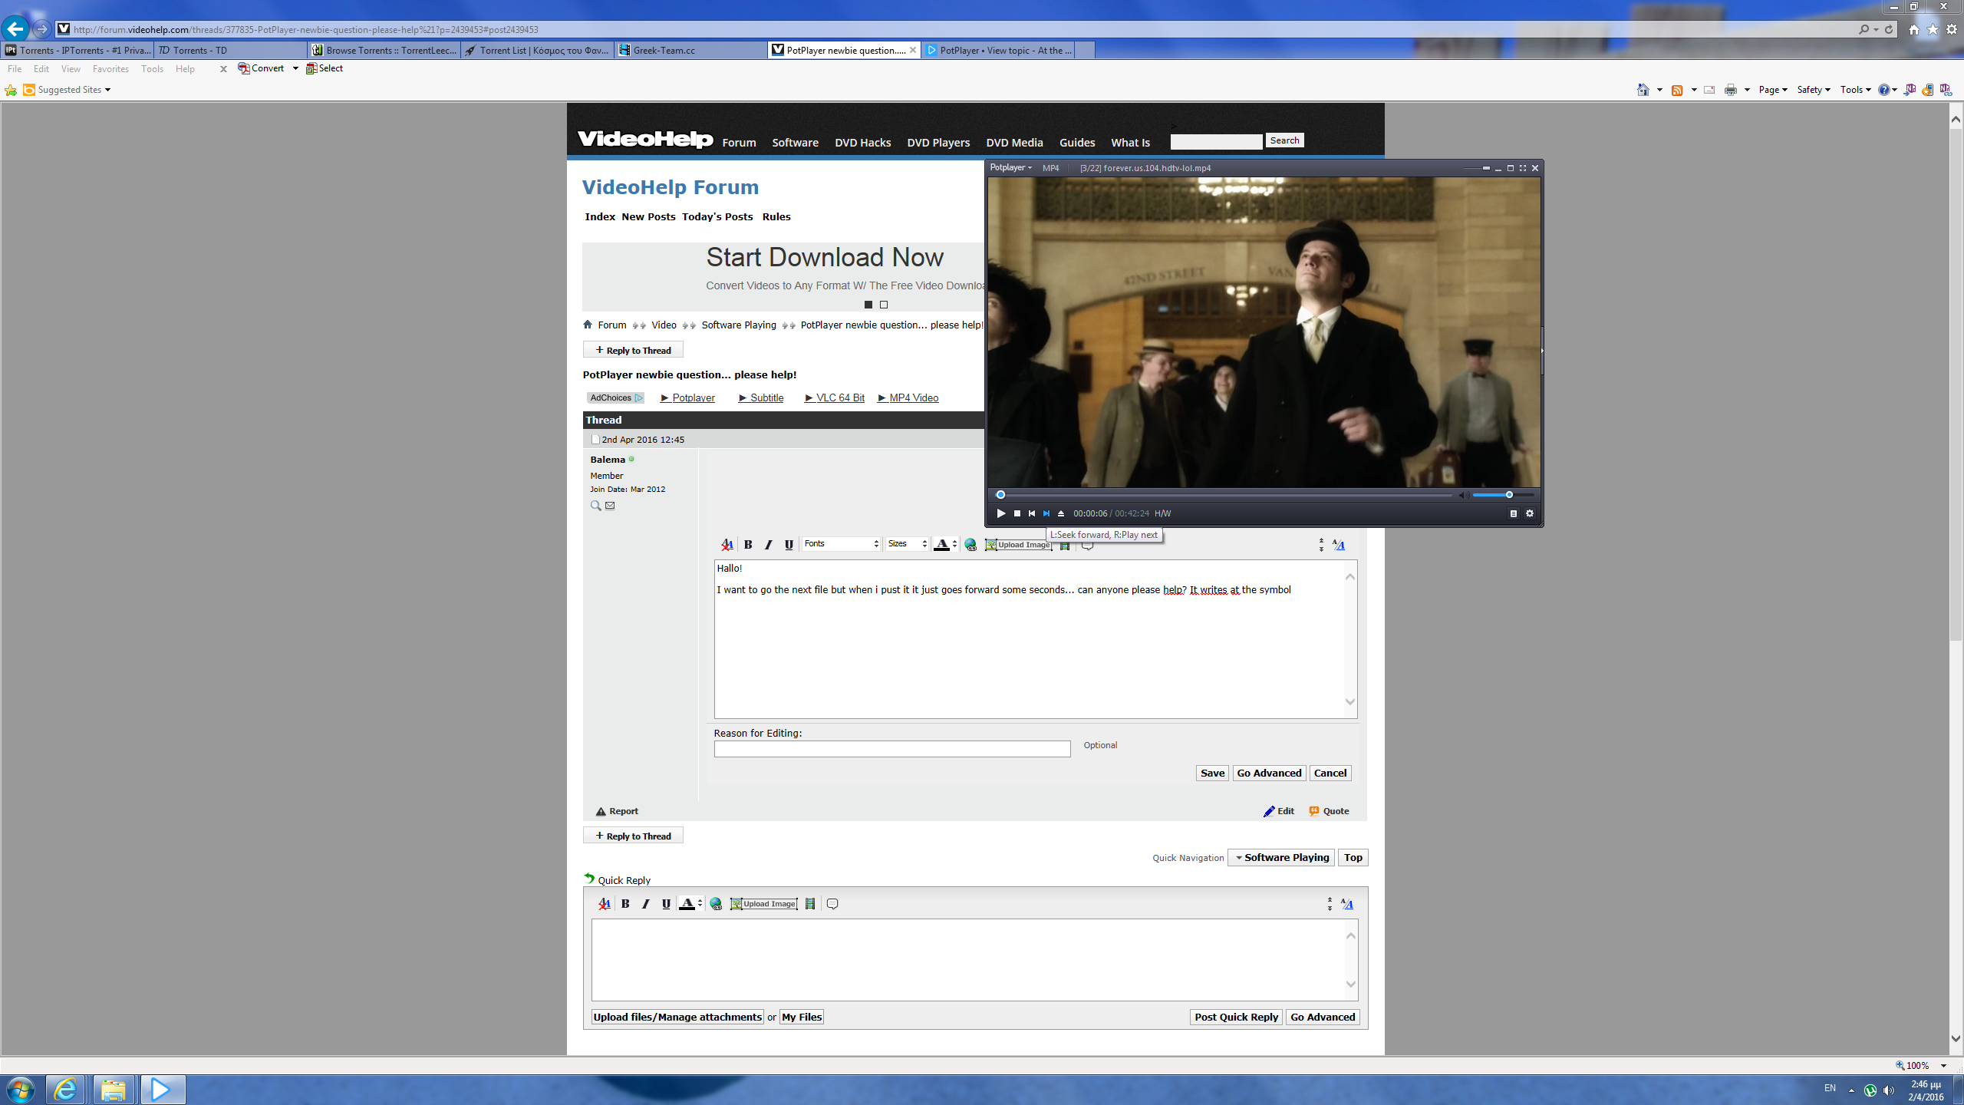Toggle PotPlayer fullscreen icon in title bar
Screen dimensions: 1964x1105
(x=1523, y=168)
